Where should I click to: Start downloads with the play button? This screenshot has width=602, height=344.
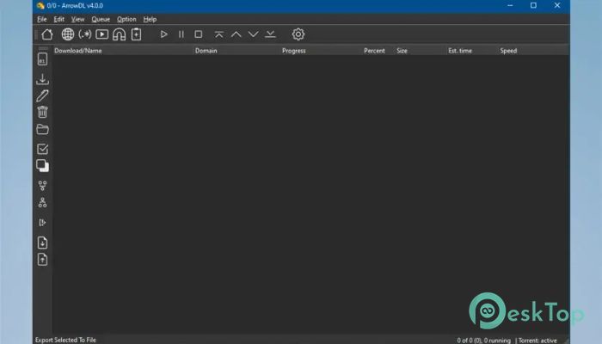click(164, 34)
